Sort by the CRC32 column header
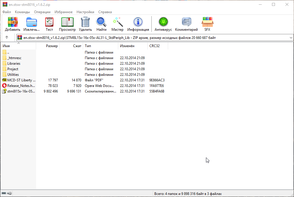 click(158, 46)
